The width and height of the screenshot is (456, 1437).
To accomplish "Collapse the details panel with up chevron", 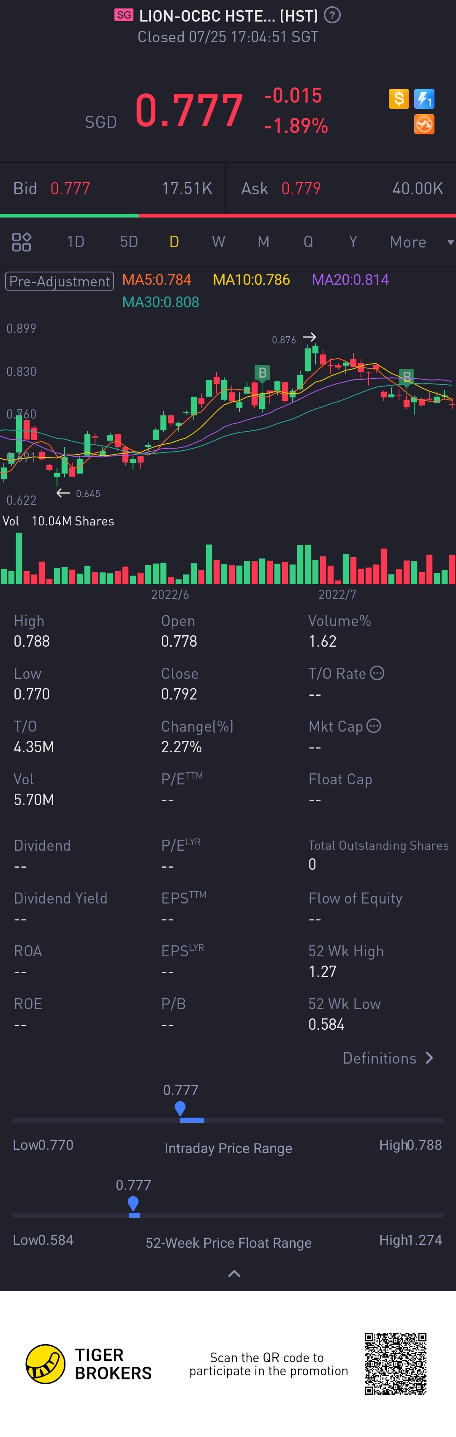I will 234,1274.
